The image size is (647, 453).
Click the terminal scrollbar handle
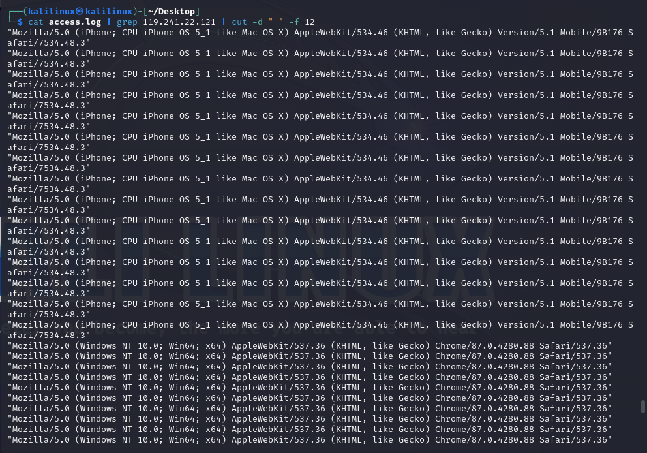[x=642, y=407]
